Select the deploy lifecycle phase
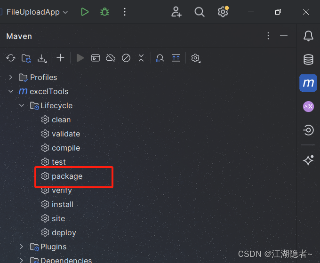320x263 pixels. [58, 232]
